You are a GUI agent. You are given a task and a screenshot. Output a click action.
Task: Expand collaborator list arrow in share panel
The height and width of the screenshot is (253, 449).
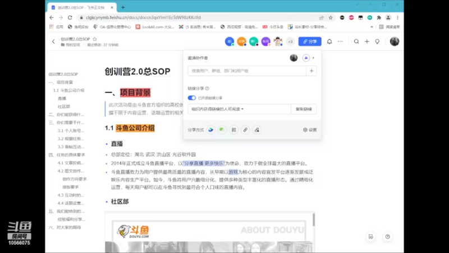313,58
